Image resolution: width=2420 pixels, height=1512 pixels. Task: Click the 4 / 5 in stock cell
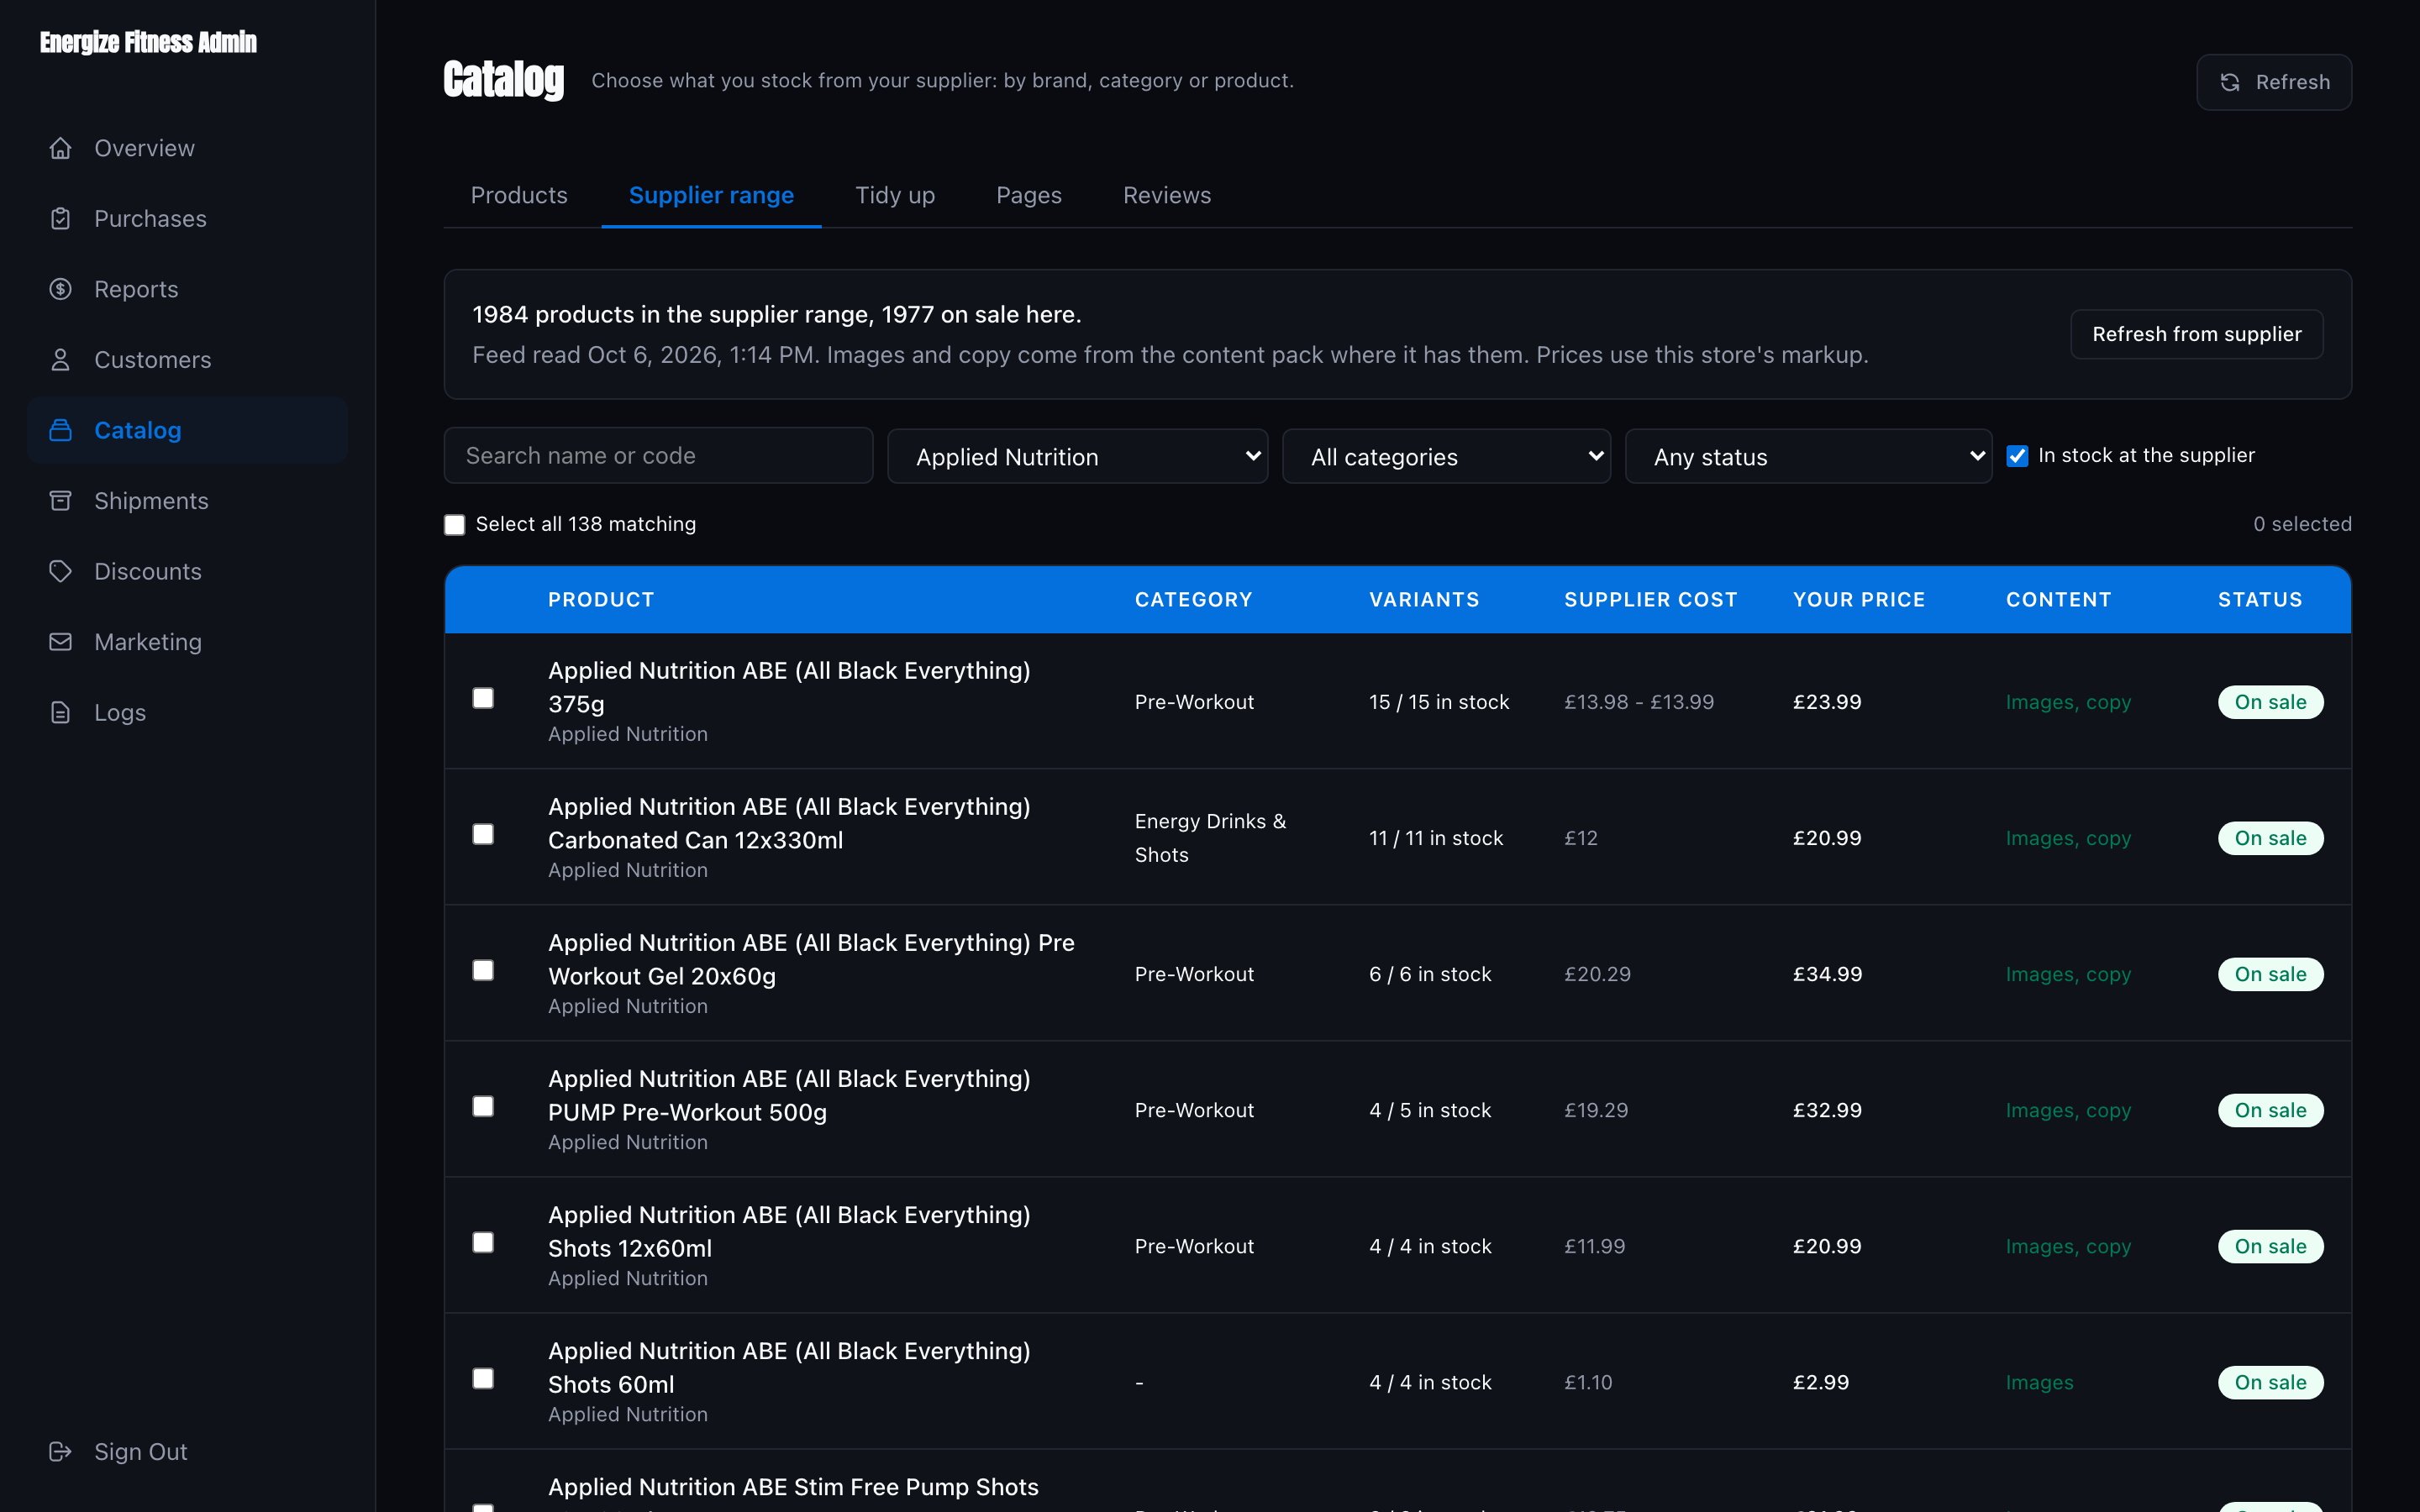tap(1430, 1110)
